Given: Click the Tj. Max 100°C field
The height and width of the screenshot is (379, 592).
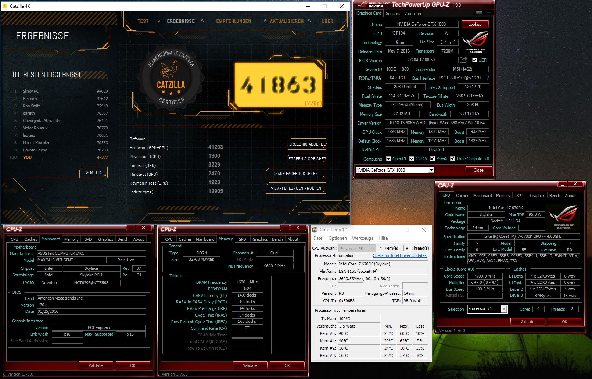Looking at the screenshot, I should (x=359, y=319).
